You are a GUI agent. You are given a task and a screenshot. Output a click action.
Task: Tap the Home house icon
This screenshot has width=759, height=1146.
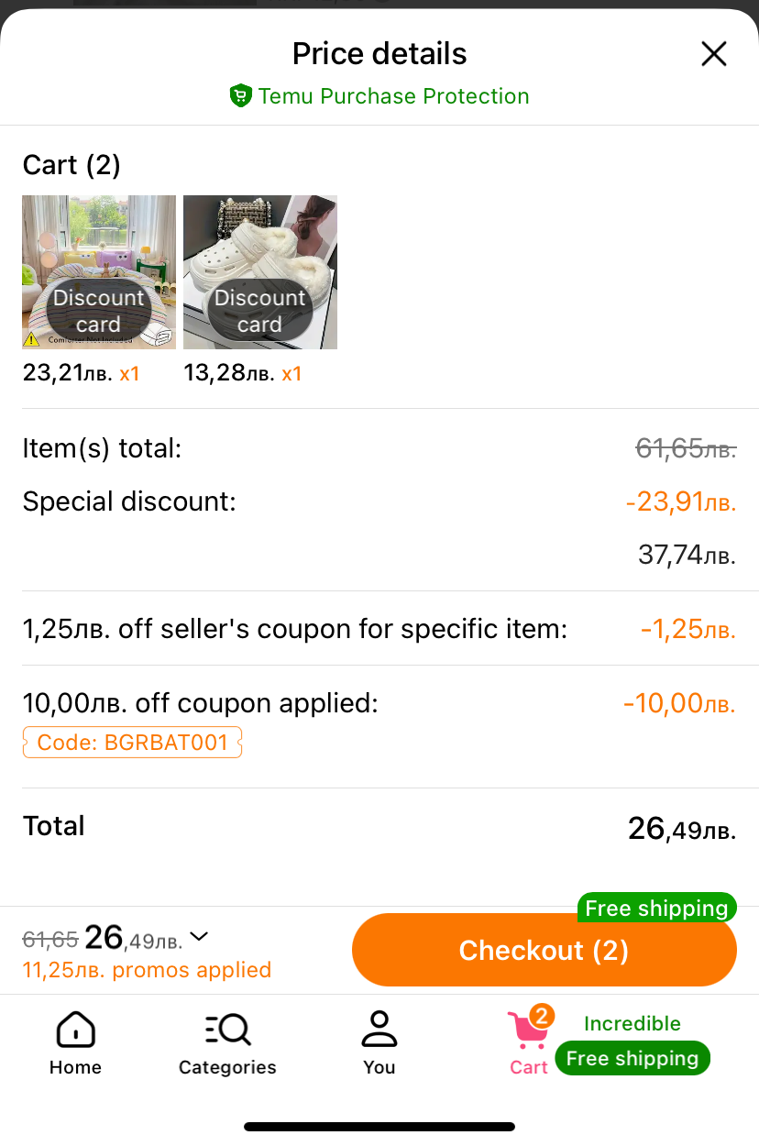[x=75, y=1030]
